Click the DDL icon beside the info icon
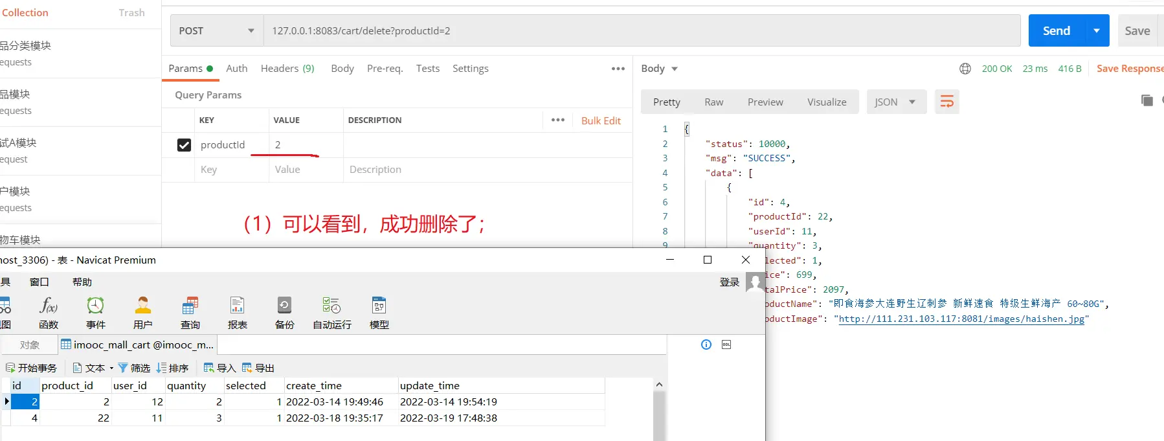Image resolution: width=1164 pixels, height=441 pixels. [x=726, y=345]
